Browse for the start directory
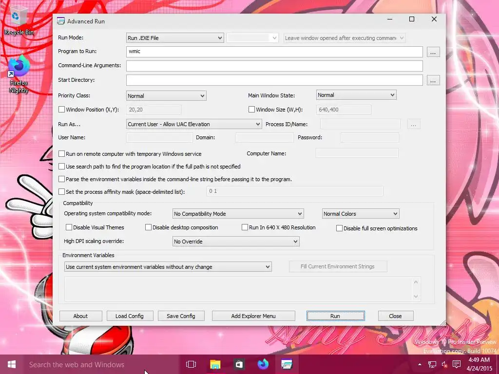The height and width of the screenshot is (374, 499). [433, 80]
